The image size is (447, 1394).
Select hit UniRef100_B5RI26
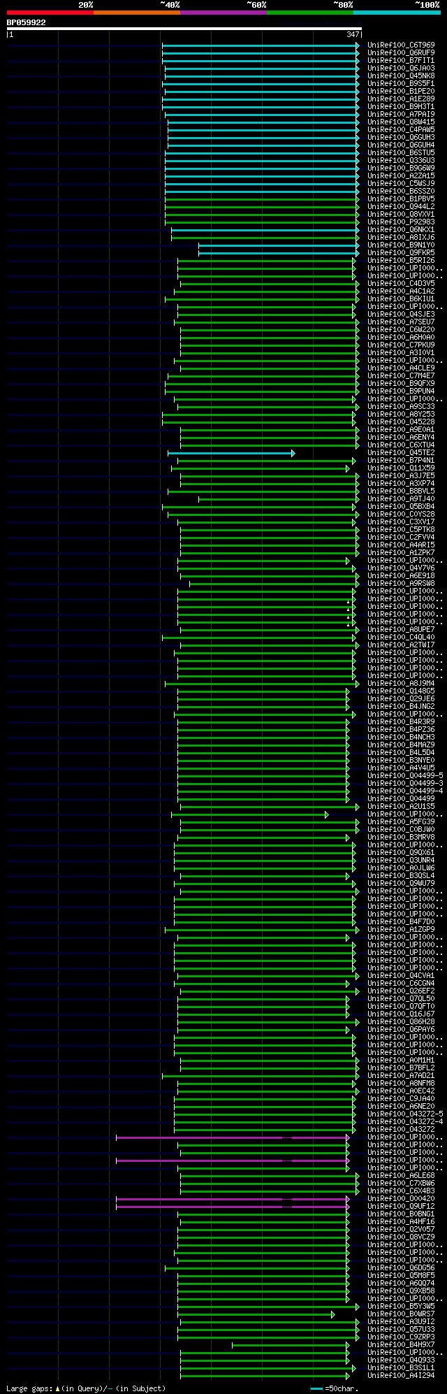401,260
